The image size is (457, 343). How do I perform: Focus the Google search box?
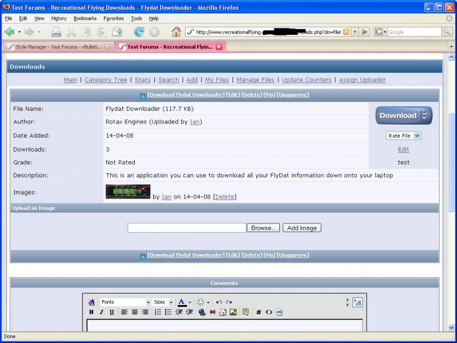pos(415,32)
